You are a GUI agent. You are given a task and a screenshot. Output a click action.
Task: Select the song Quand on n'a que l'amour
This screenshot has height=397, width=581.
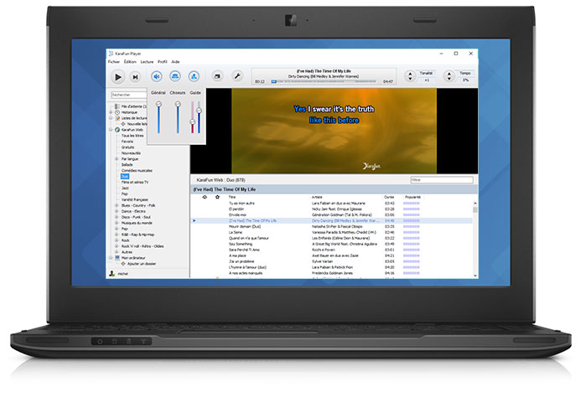click(x=249, y=238)
